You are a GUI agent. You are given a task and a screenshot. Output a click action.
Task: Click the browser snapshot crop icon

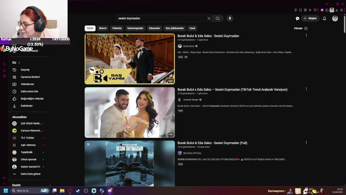[x=300, y=10]
